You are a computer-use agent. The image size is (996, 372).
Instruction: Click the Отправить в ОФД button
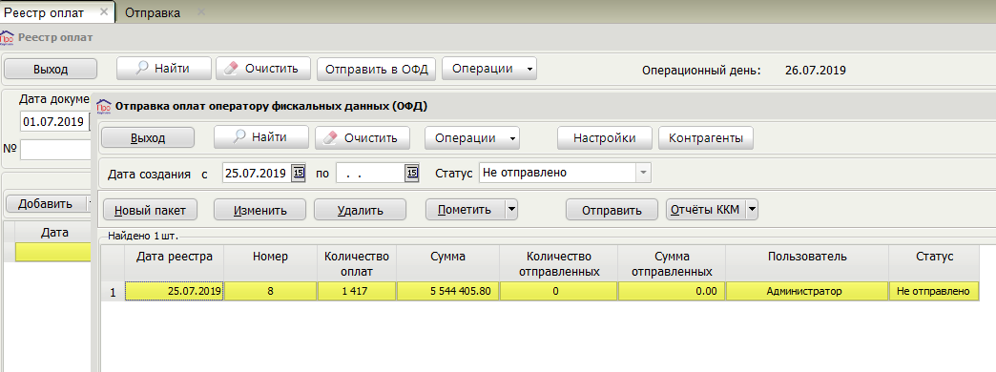[x=377, y=69]
